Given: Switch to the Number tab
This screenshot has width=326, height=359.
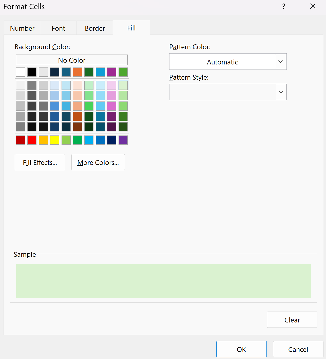Looking at the screenshot, I should point(22,28).
